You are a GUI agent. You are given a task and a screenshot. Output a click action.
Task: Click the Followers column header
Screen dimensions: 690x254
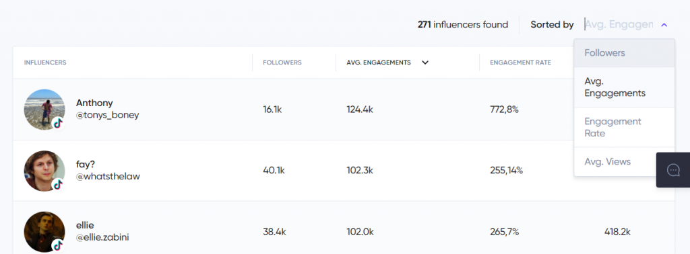tap(282, 62)
